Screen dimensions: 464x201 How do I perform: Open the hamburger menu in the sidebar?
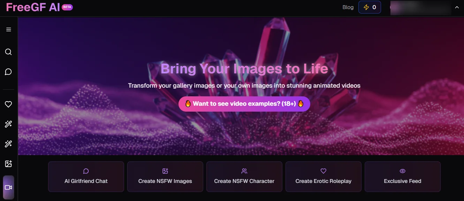(x=9, y=30)
